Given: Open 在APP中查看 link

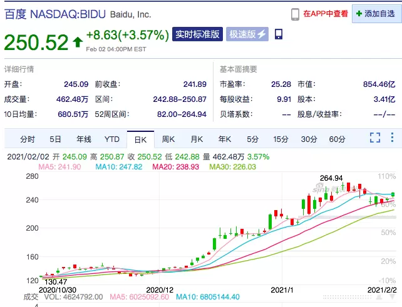Looking at the screenshot, I should pyautogui.click(x=324, y=14).
